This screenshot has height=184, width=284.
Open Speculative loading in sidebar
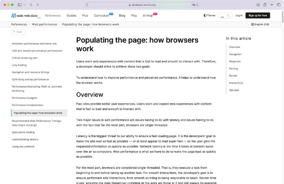(23, 132)
